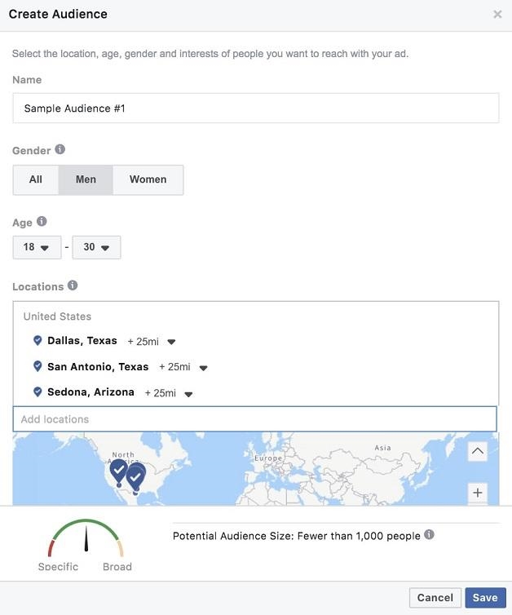
Task: Collapse the map with the chevron-up button
Action: (x=477, y=451)
